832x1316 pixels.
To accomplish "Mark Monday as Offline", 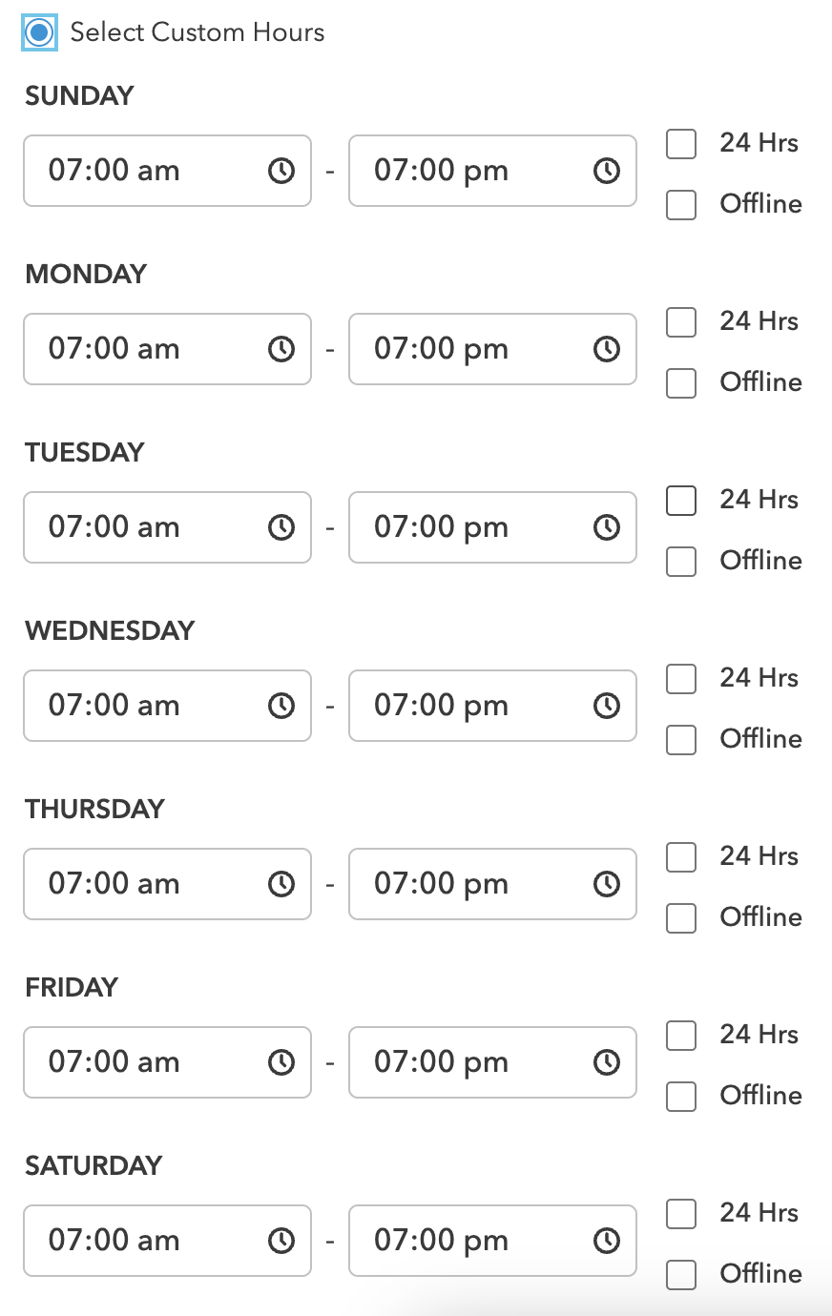I will point(681,383).
